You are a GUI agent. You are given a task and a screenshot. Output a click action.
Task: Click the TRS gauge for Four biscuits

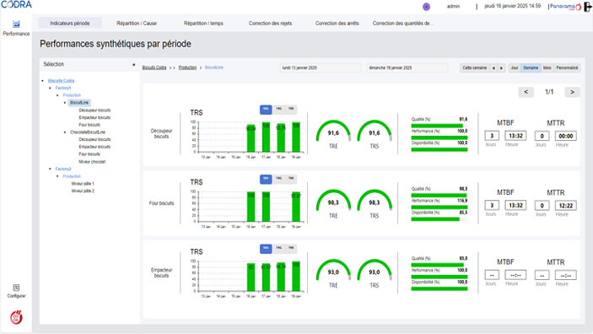pyautogui.click(x=375, y=201)
